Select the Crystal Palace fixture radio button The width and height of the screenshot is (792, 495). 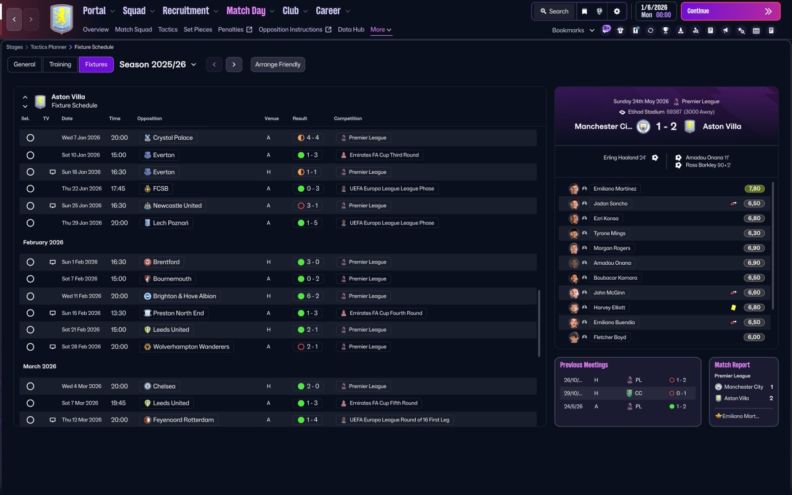(30, 138)
